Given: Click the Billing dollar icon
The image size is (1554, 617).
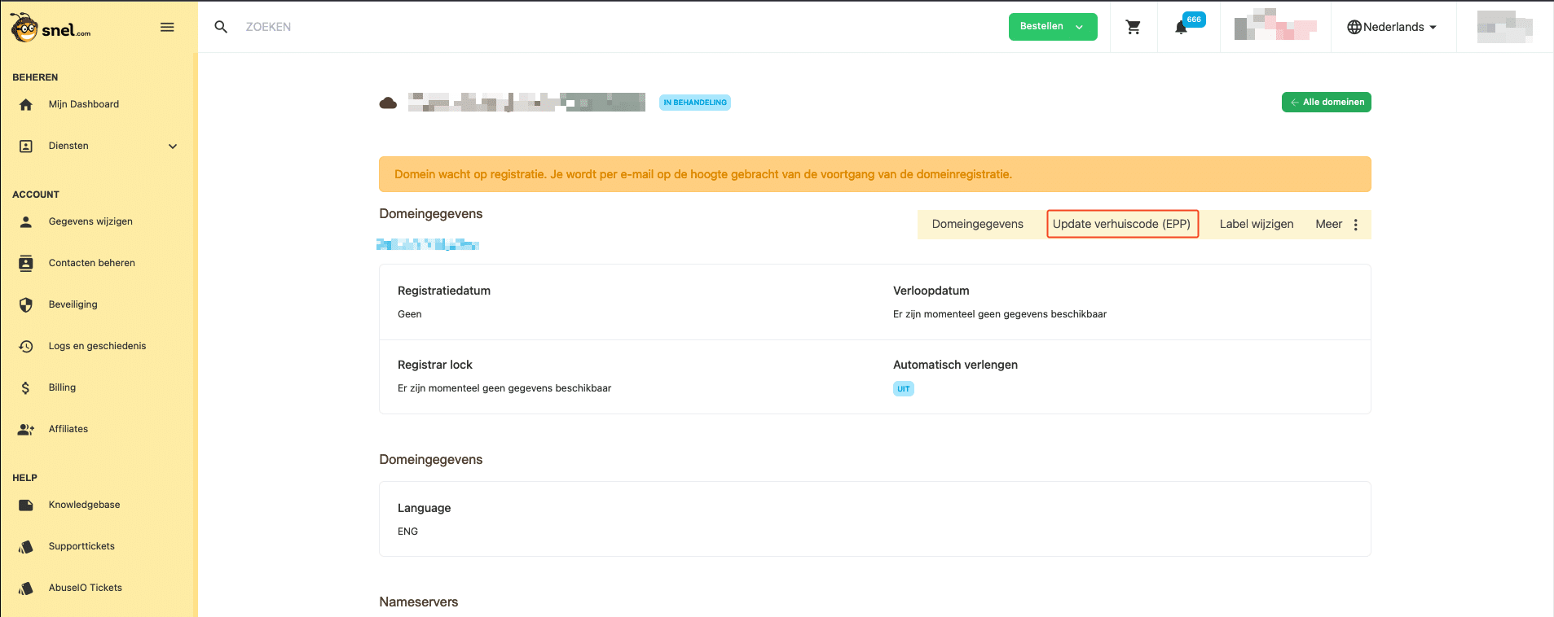Looking at the screenshot, I should pyautogui.click(x=26, y=387).
